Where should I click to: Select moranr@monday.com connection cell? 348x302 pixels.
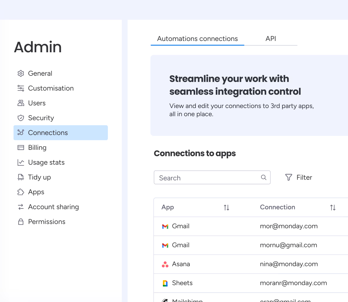(293, 283)
